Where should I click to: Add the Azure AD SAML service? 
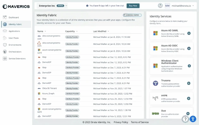189,33
